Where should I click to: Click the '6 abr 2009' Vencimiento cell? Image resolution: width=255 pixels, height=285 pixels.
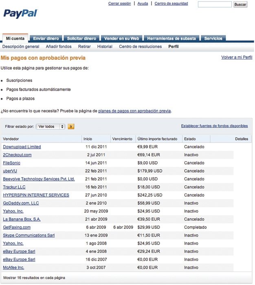[123, 227]
